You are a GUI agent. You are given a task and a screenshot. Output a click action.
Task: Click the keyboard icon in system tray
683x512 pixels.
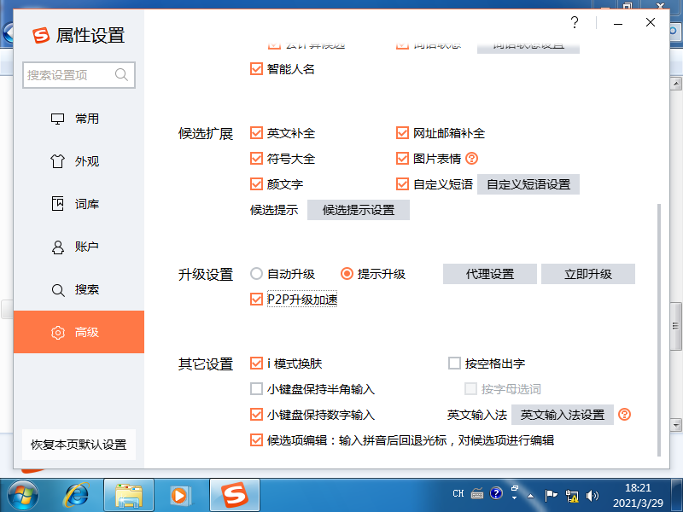pos(477,493)
